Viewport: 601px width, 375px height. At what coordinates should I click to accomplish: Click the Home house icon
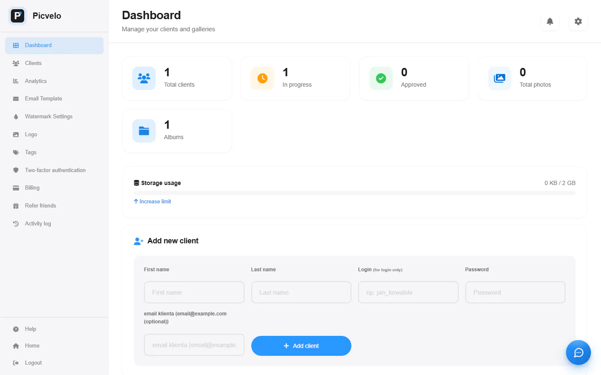click(x=16, y=346)
